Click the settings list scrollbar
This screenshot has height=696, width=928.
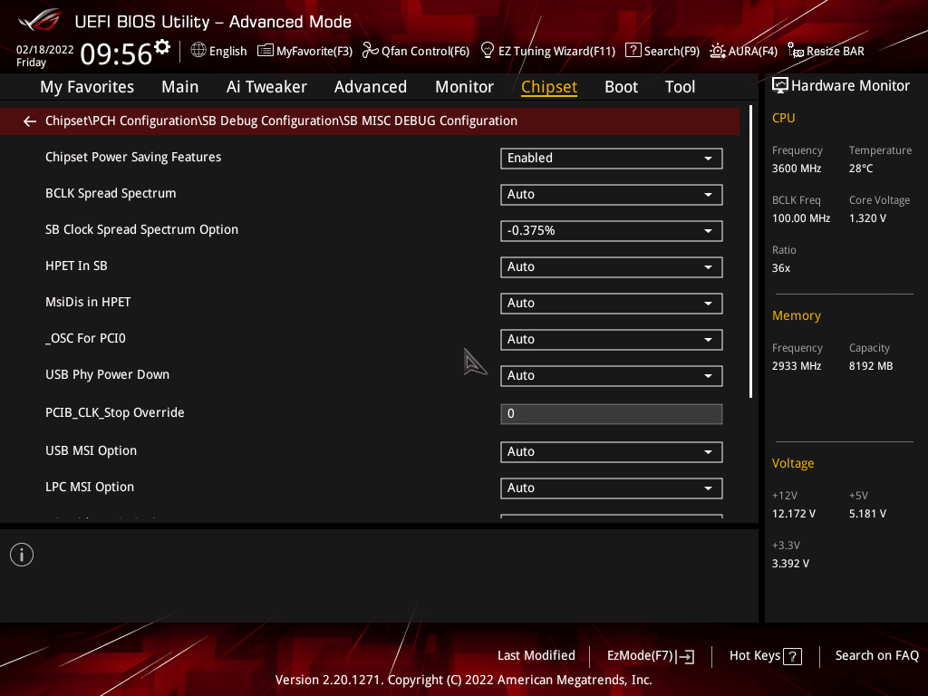click(751, 252)
